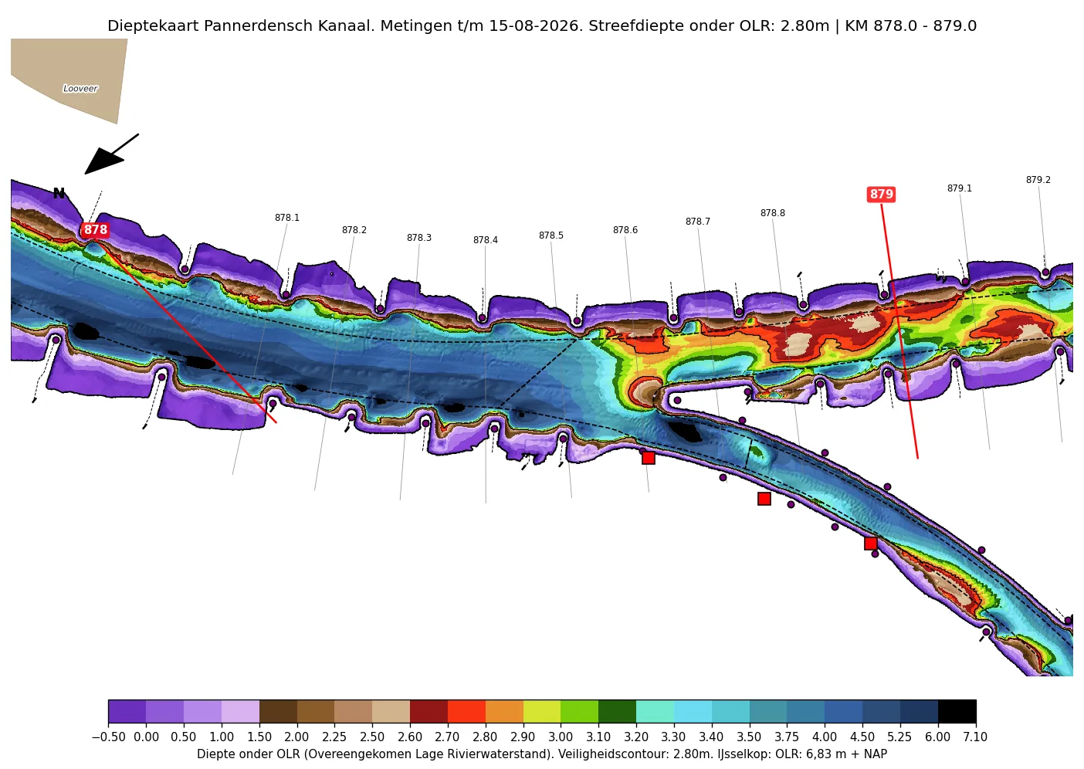Select the 879.1 kilometer label

coord(960,188)
